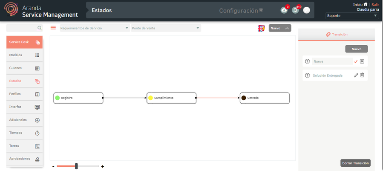Image resolution: width=383 pixels, height=171 pixels.
Task: Click the Borrar Transición button
Action: pos(355,163)
